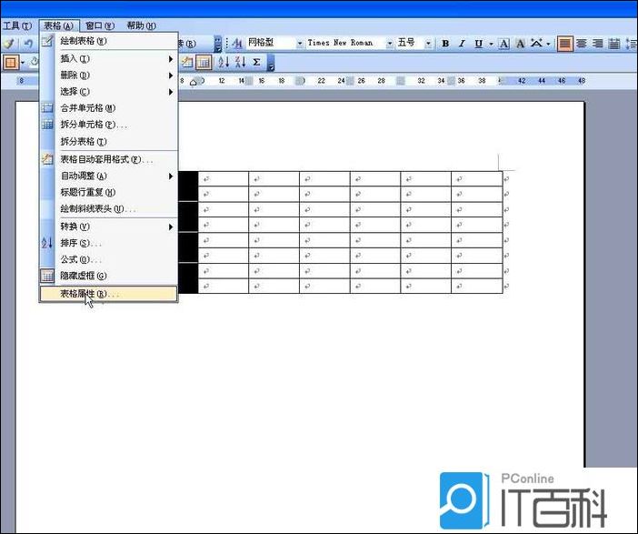638x534 pixels.
Task: Click the Character Shading icon
Action: 520,43
